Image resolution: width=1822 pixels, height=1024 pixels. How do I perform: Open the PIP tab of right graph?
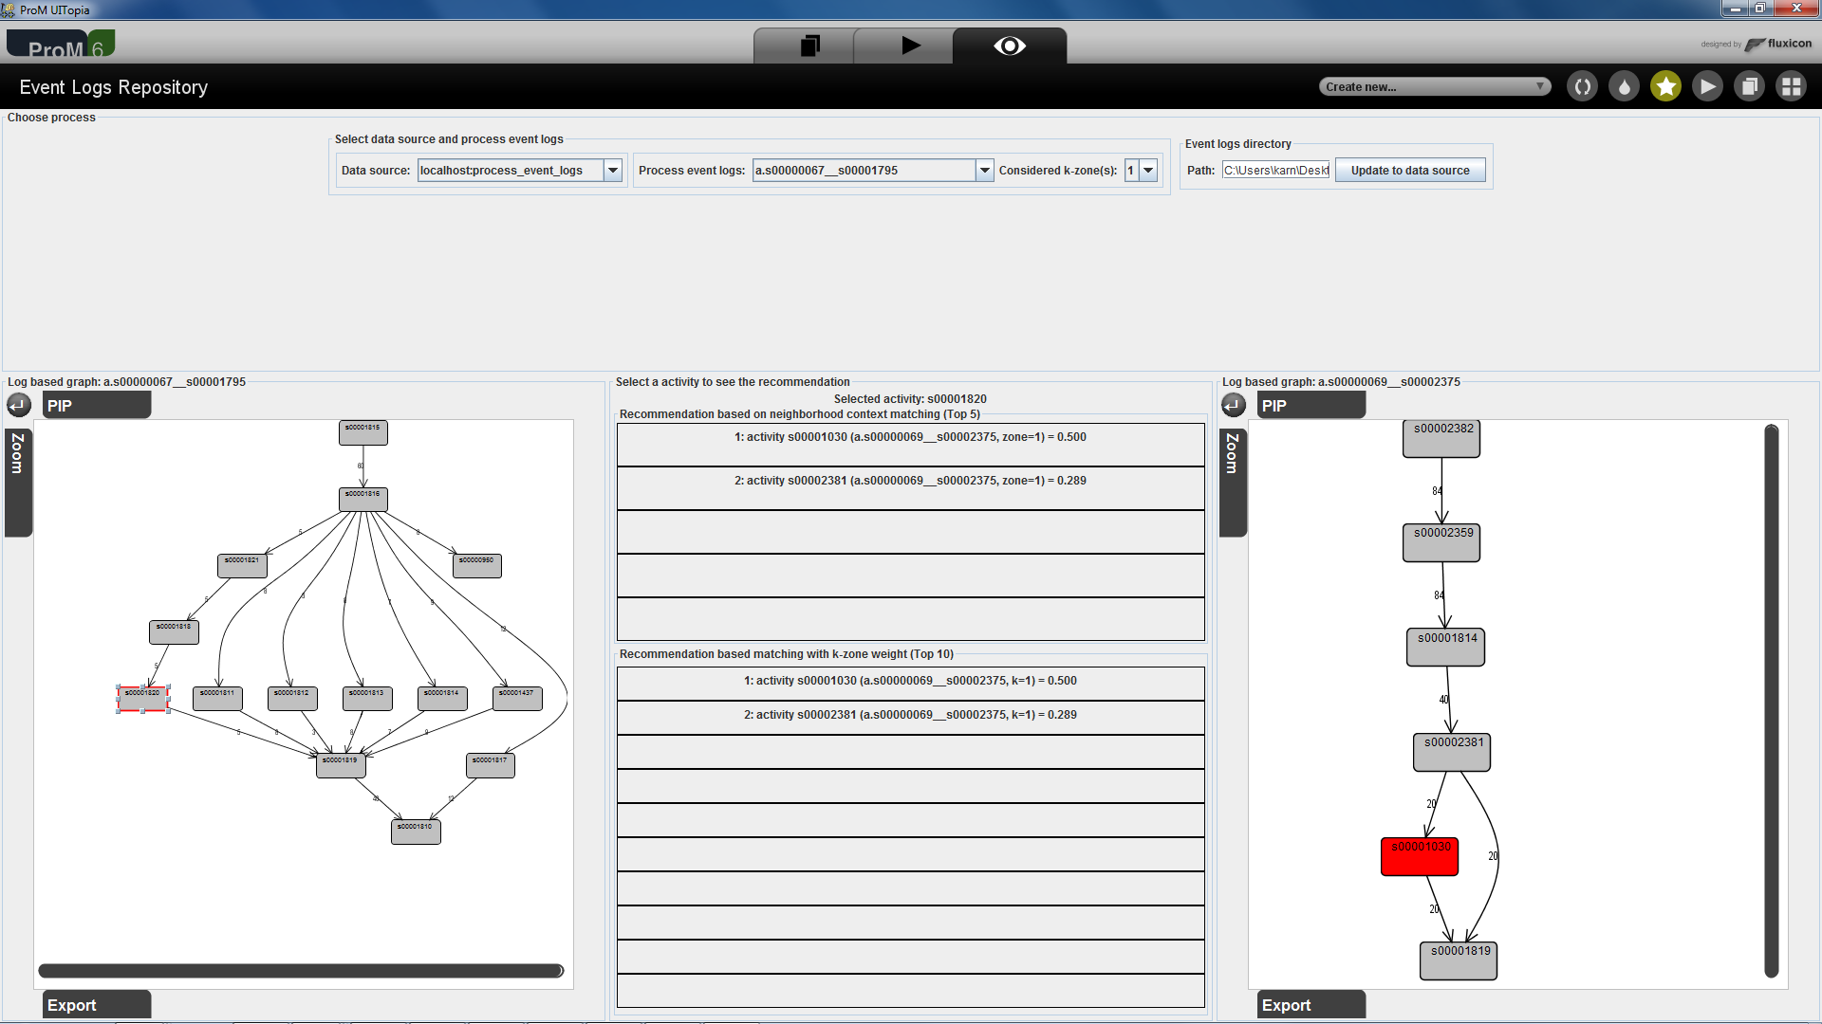coord(1311,406)
